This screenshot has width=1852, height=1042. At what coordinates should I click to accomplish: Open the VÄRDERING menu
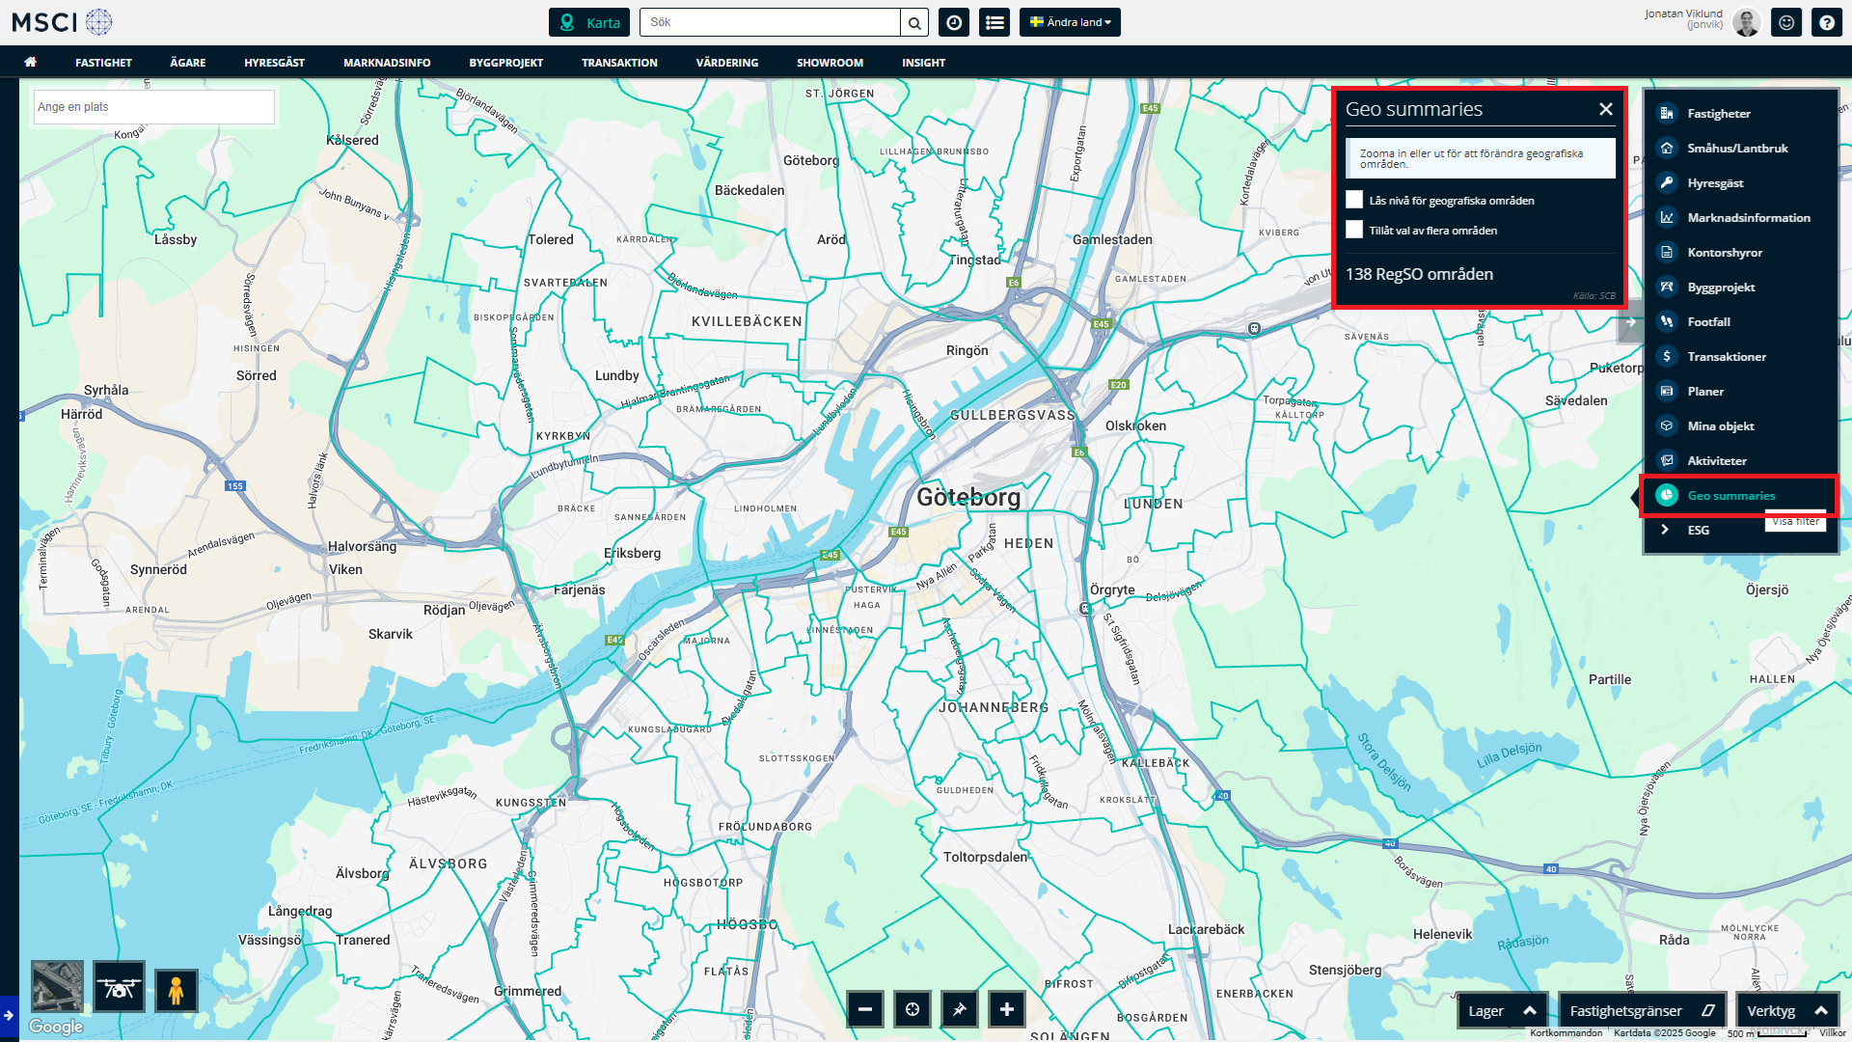[x=726, y=63]
